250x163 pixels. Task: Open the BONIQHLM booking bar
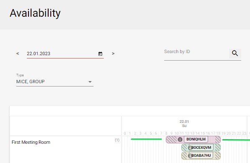click(x=193, y=140)
